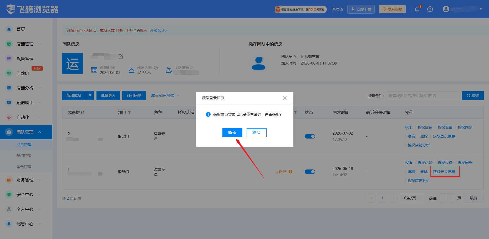Expand 店铺管理 menu chevron

coord(40,44)
